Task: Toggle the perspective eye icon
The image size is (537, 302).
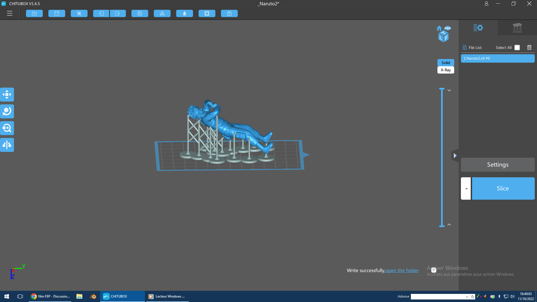Action: coord(447,28)
